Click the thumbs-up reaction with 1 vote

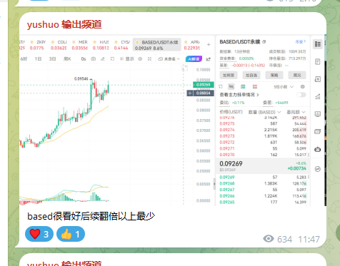[71, 234]
